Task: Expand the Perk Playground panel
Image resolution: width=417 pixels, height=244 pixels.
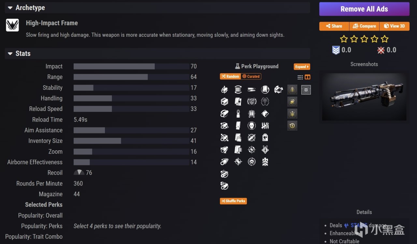Action: 302,67
